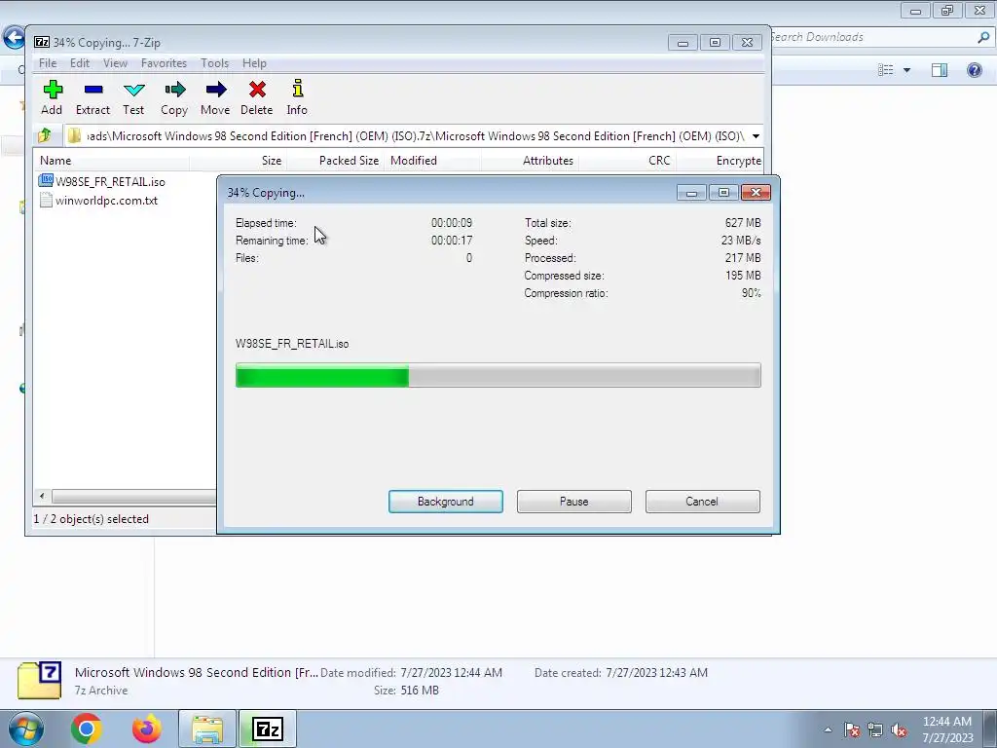Open Chrome from the taskbar

(x=87, y=729)
